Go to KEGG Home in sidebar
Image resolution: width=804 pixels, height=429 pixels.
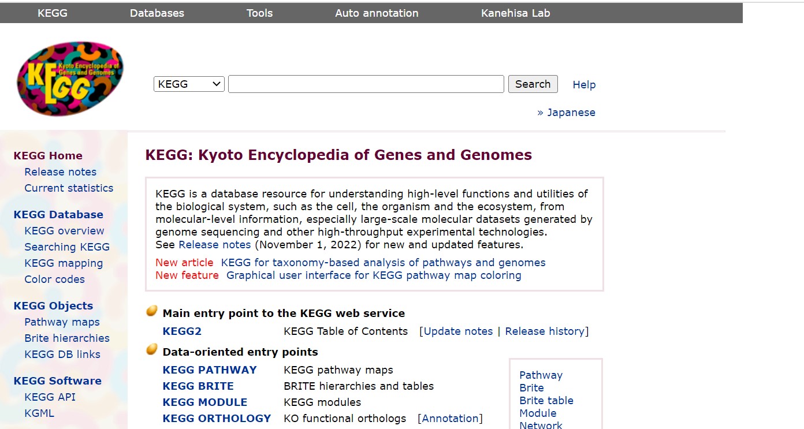[x=48, y=156]
